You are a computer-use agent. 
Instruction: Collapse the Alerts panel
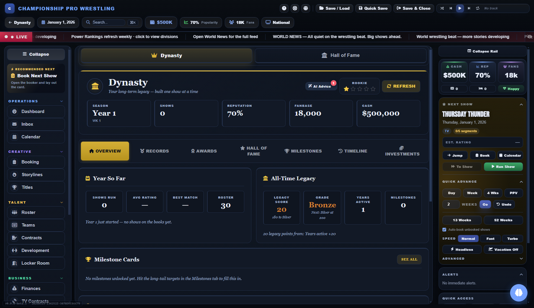click(521, 274)
